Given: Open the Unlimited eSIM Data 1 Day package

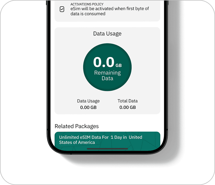Looking at the screenshot, I should [107, 141].
